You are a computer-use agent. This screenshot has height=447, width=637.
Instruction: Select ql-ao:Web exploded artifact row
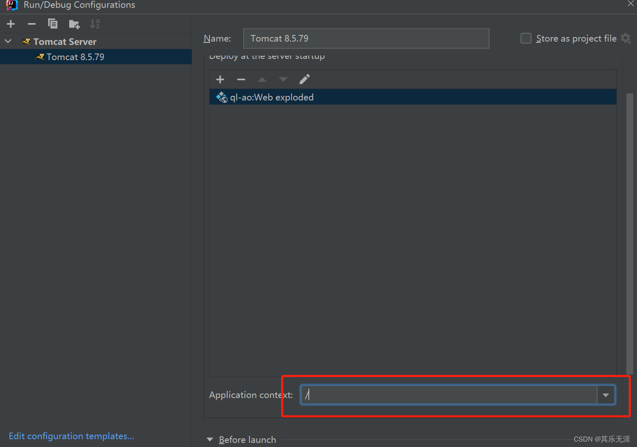(413, 97)
